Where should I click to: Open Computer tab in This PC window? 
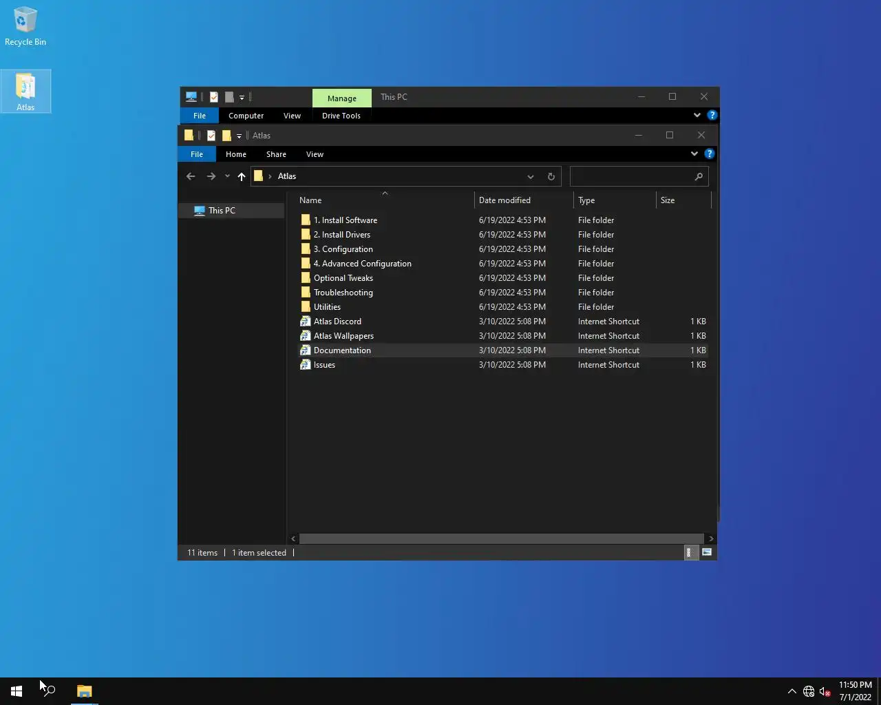(x=246, y=116)
